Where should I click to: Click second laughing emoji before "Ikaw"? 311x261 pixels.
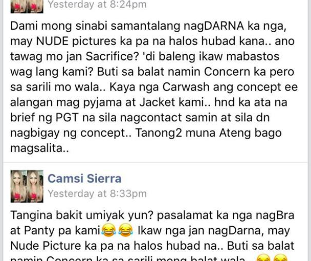(x=125, y=230)
